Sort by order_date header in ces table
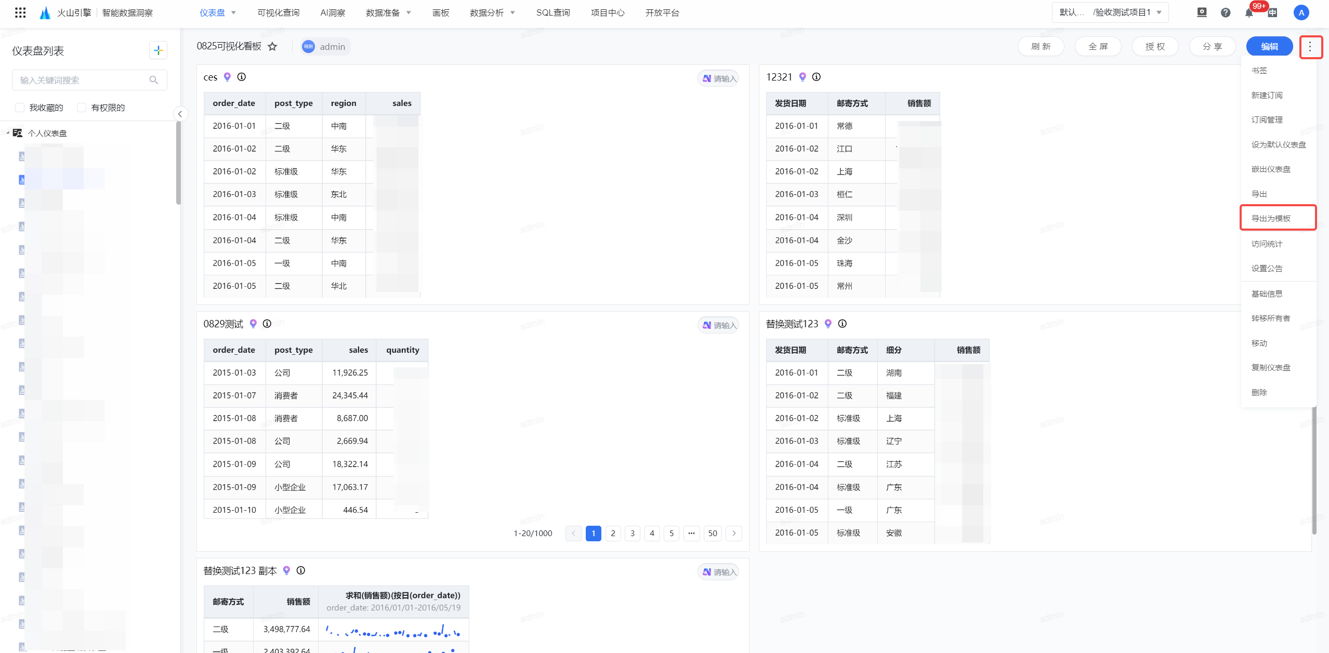Viewport: 1329px width, 653px height. pos(234,103)
